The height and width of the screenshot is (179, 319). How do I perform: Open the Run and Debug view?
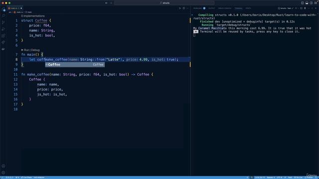pyautogui.click(x=3, y=29)
